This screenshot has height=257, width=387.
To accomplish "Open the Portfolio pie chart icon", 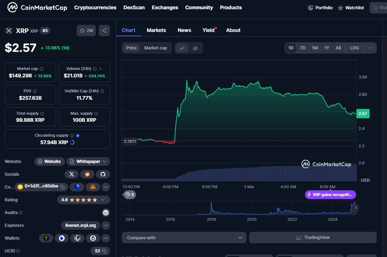I will (x=311, y=8).
